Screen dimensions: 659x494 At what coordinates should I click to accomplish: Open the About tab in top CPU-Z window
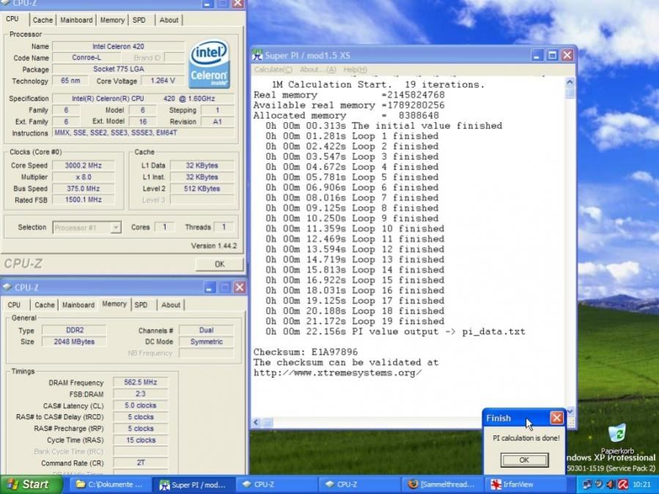[169, 21]
